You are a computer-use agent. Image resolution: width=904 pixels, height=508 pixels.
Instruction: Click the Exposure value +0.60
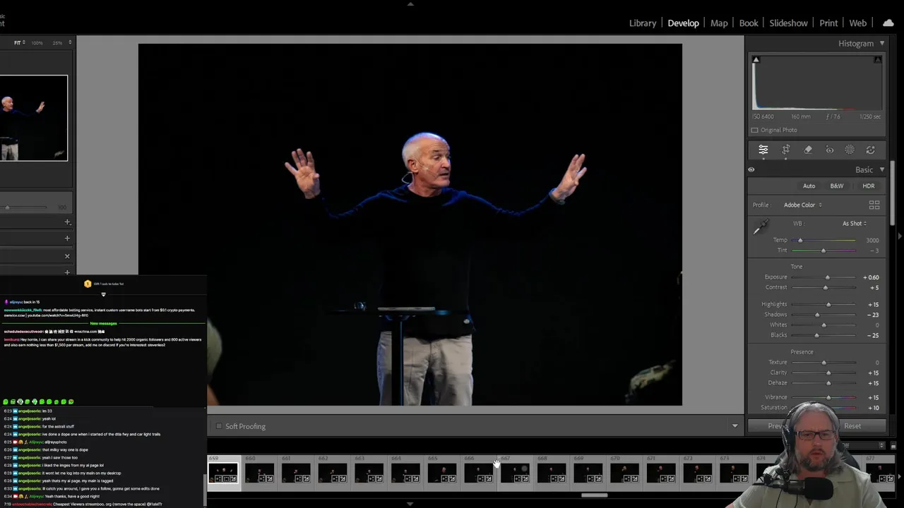pyautogui.click(x=871, y=277)
